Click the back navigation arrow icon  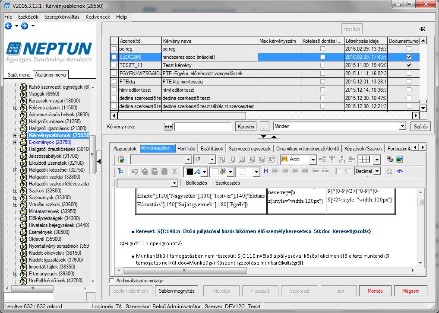point(8,26)
